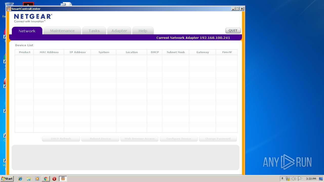The width and height of the screenshot is (324, 182).
Task: Click the FirmW column header
Action: tap(227, 52)
